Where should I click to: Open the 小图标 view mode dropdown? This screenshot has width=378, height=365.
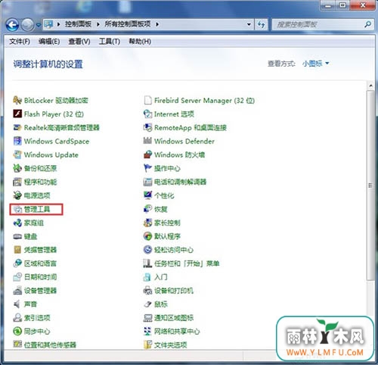(x=316, y=64)
